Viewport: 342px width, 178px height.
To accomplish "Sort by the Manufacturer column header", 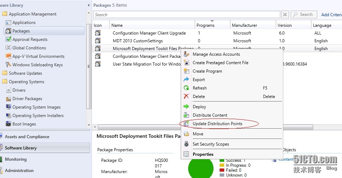I will 253,25.
